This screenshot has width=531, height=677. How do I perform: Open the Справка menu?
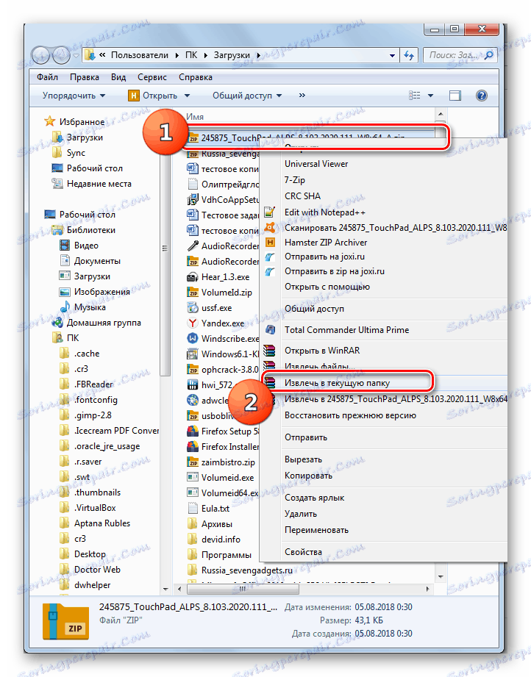[196, 77]
